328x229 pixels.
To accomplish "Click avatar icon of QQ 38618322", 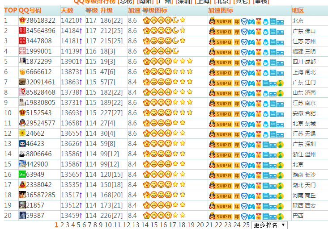I will [x=22, y=21].
